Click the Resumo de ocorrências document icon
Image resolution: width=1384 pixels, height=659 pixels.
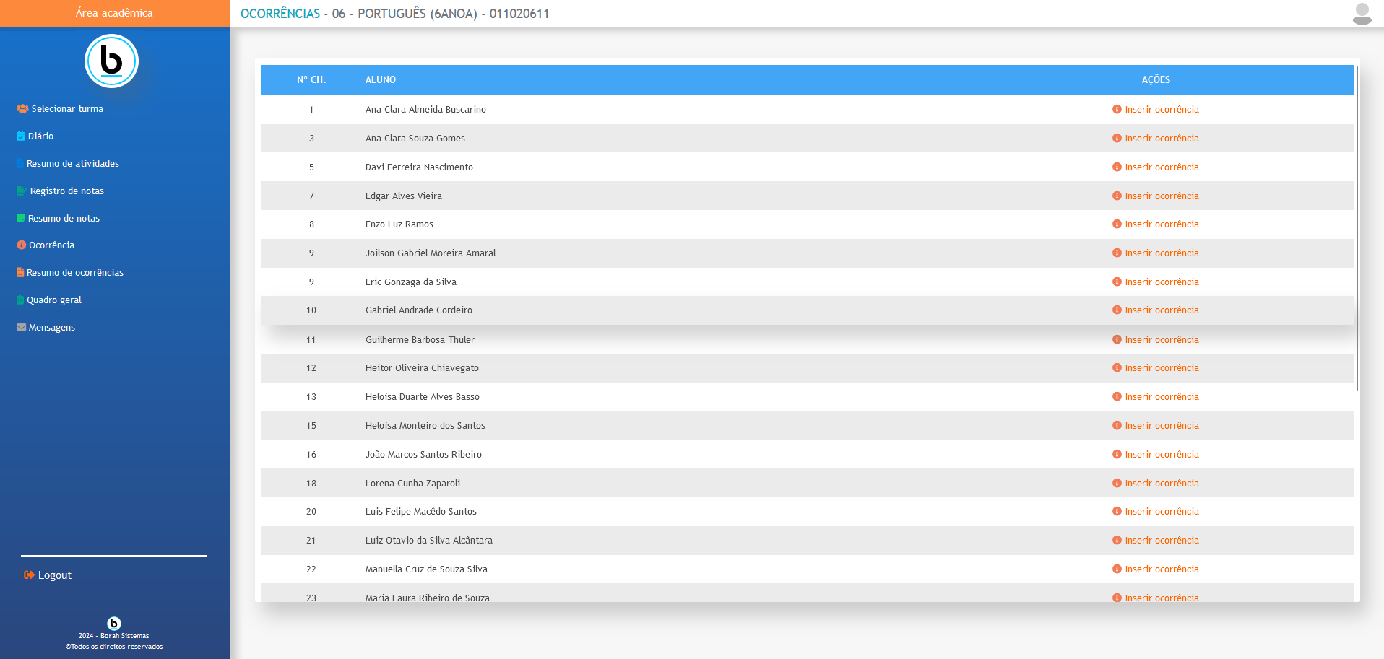point(20,272)
